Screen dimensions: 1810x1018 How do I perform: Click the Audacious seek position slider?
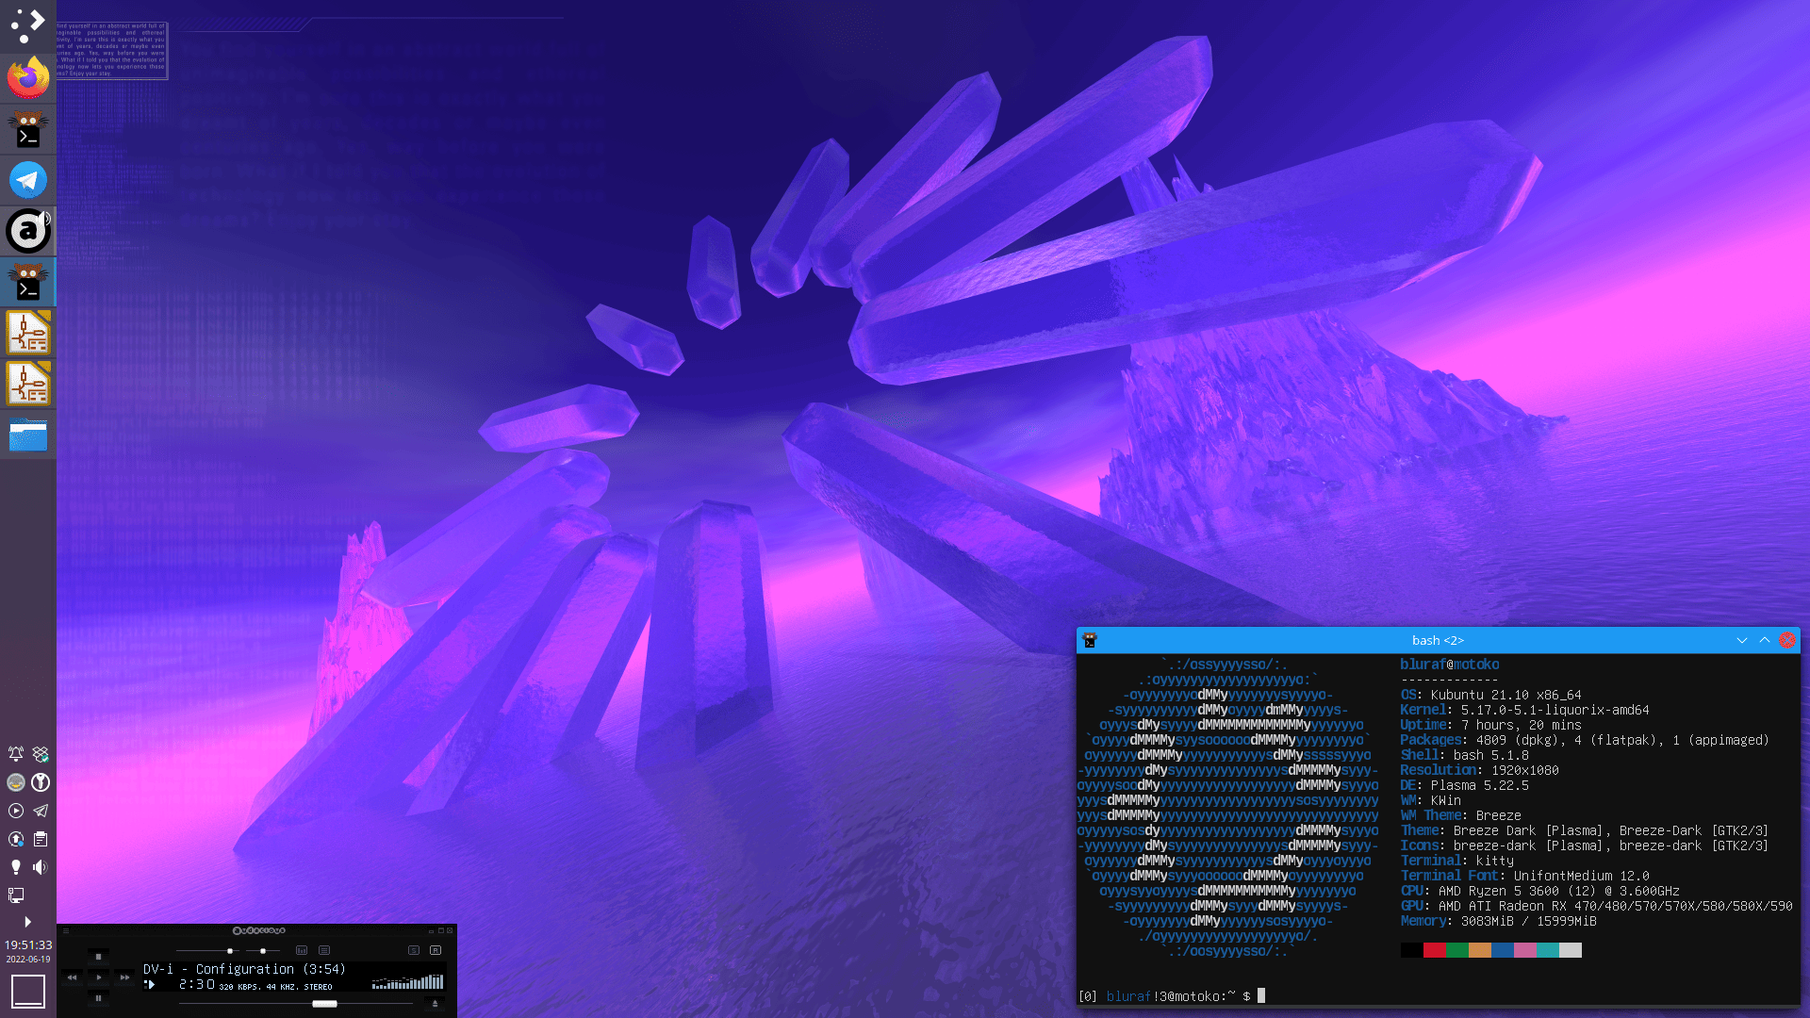324,1004
